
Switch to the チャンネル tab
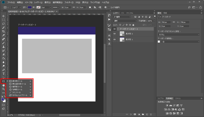[130, 13]
